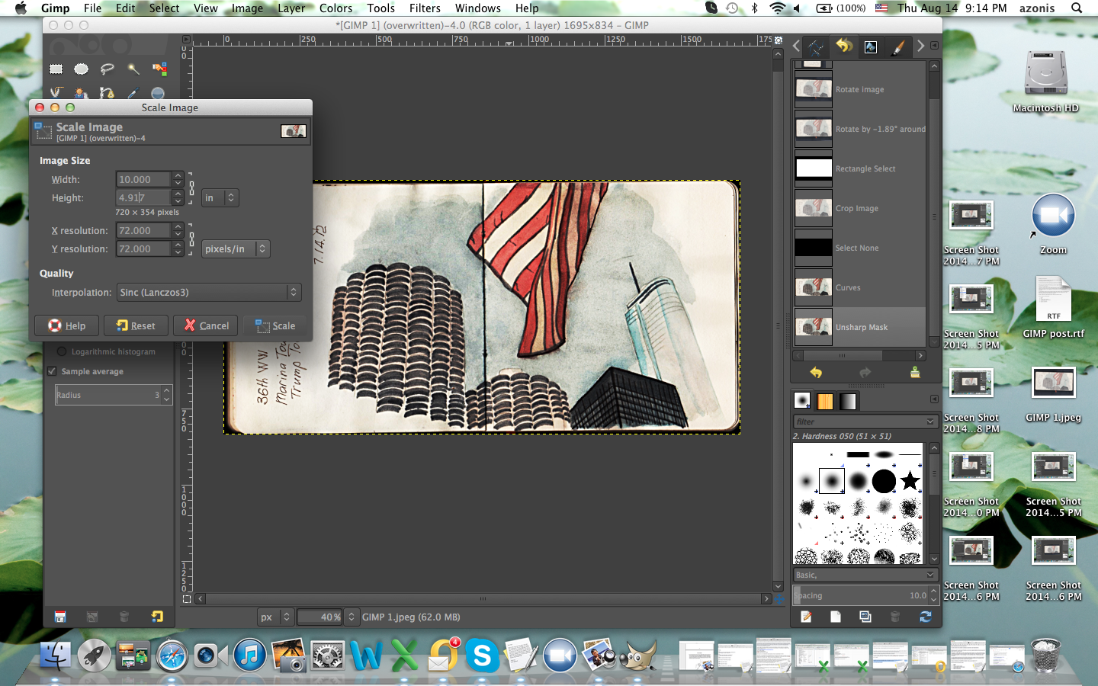
Task: Click Cancel in Scale Image dialog
Action: click(x=206, y=325)
